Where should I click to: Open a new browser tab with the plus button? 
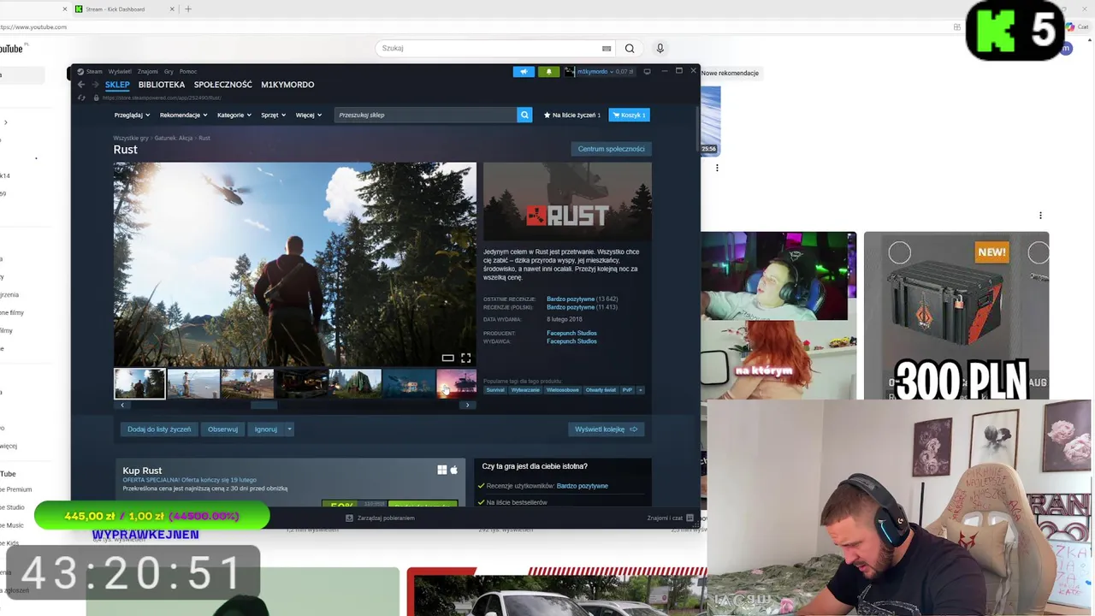coord(188,9)
